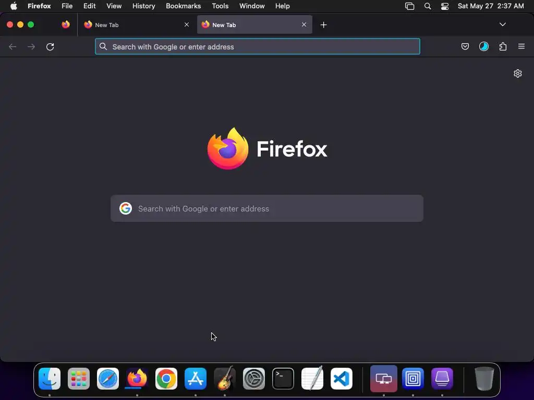Open the Window menu
Image resolution: width=534 pixels, height=400 pixels.
[252, 6]
